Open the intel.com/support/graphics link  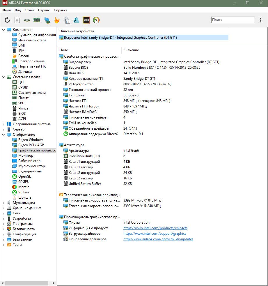pyautogui.click(x=155, y=234)
